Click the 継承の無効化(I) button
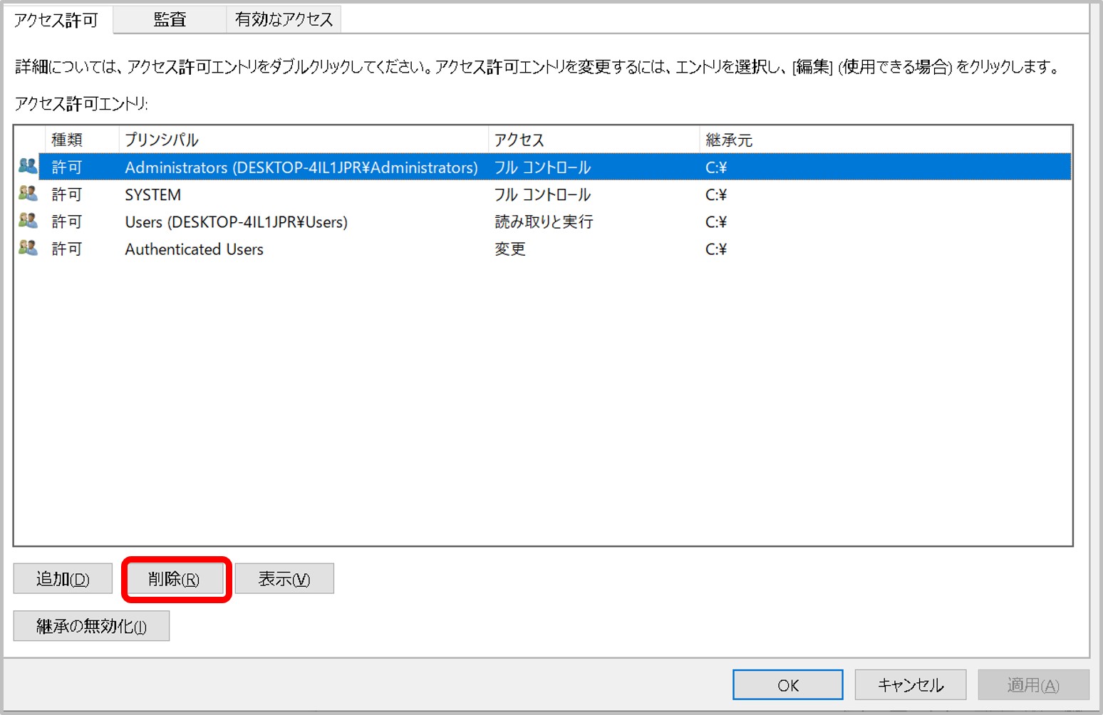The width and height of the screenshot is (1103, 715). click(91, 626)
